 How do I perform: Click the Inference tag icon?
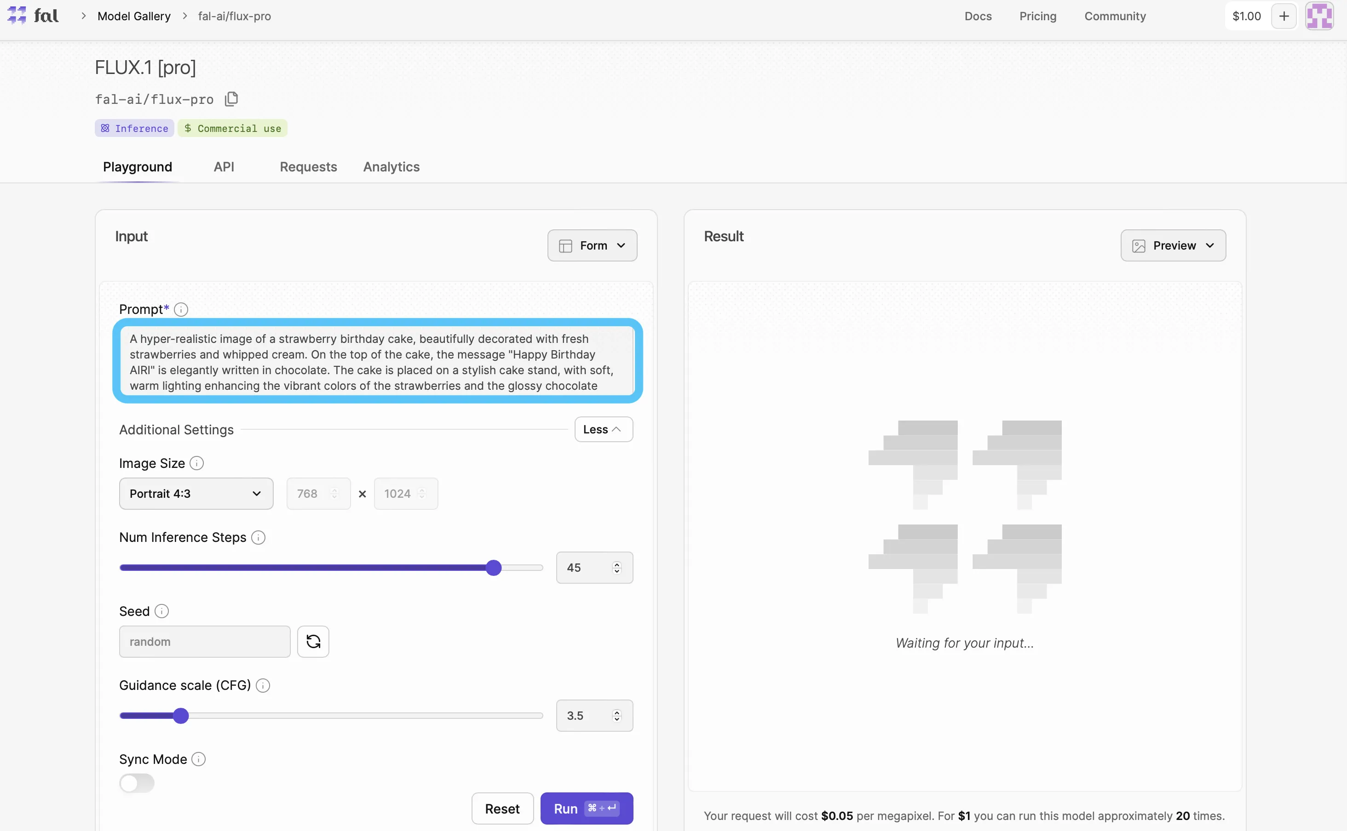pos(106,127)
